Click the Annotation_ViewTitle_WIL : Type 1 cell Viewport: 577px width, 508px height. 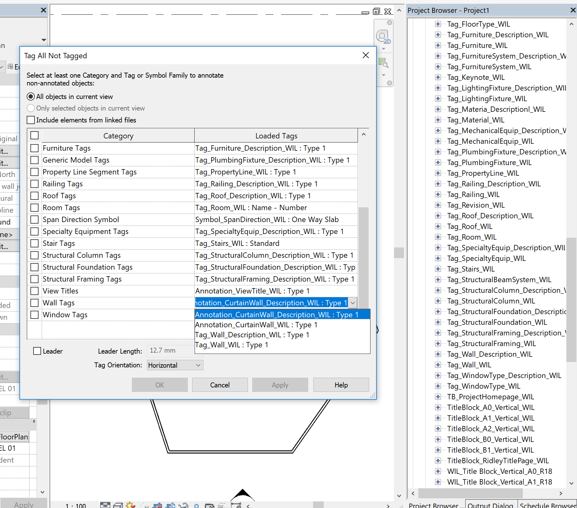[276, 291]
